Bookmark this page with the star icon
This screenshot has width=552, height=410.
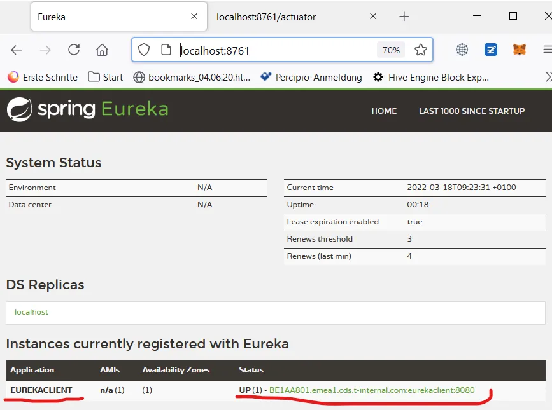click(421, 50)
